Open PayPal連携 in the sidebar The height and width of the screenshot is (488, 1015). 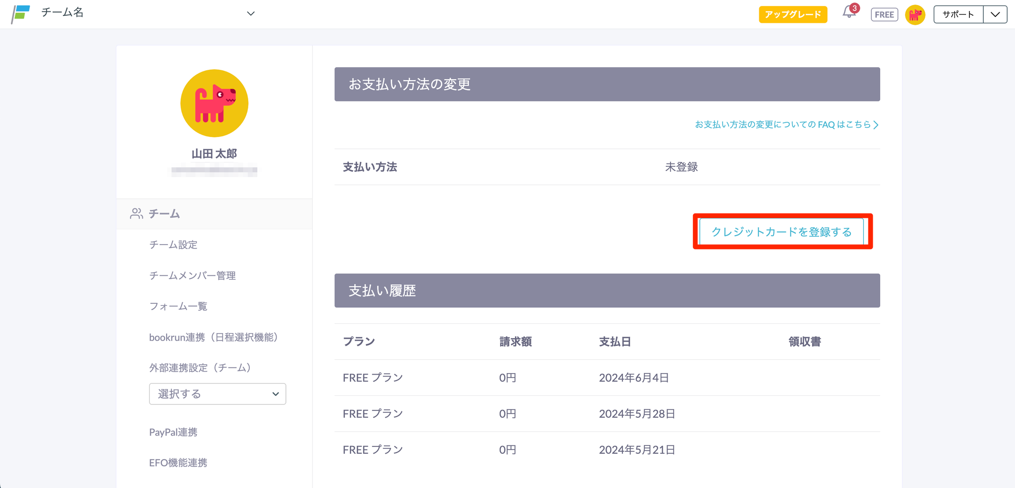click(x=173, y=432)
